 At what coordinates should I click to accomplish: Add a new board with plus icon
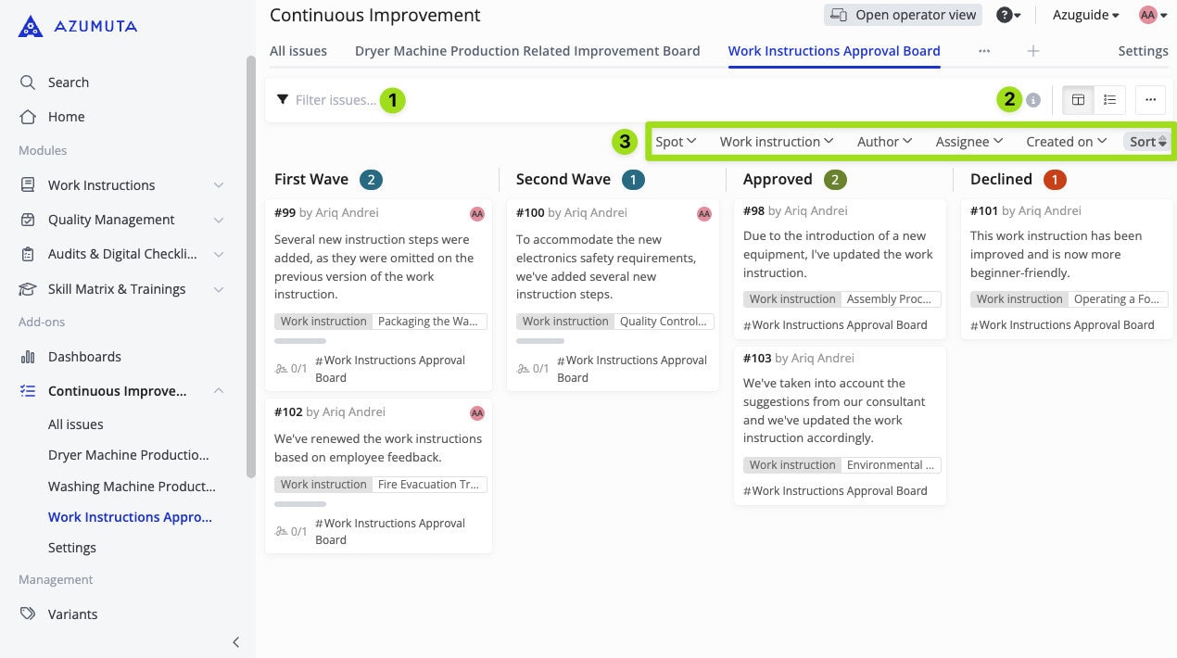pos(1033,51)
